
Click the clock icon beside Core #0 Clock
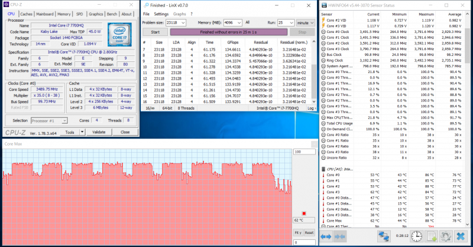pyautogui.click(x=323, y=32)
